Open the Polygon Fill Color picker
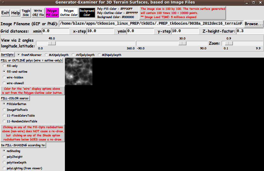 point(52,13)
